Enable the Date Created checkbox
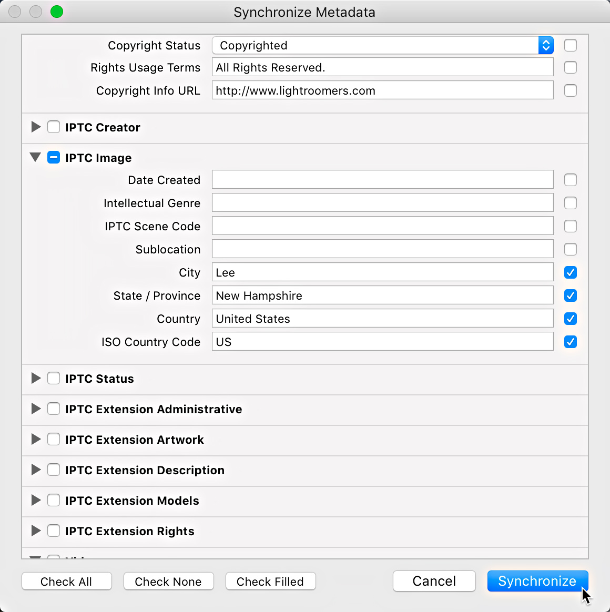610x612 pixels. click(x=571, y=180)
